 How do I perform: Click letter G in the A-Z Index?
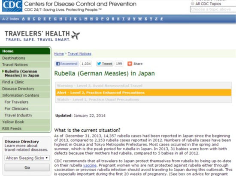(x=55, y=19)
